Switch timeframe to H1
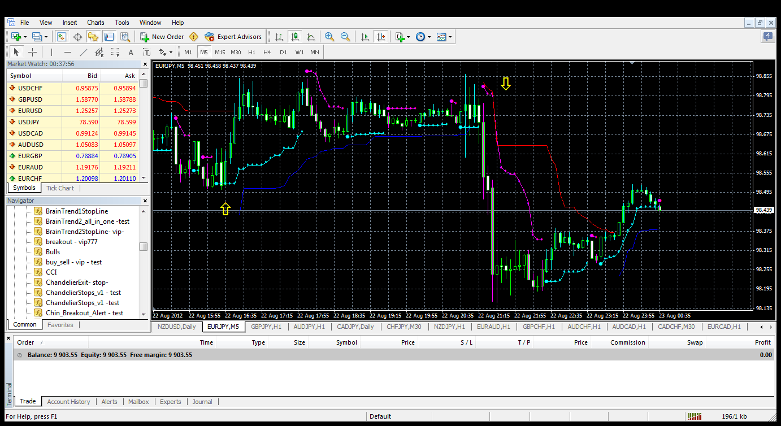 point(251,52)
